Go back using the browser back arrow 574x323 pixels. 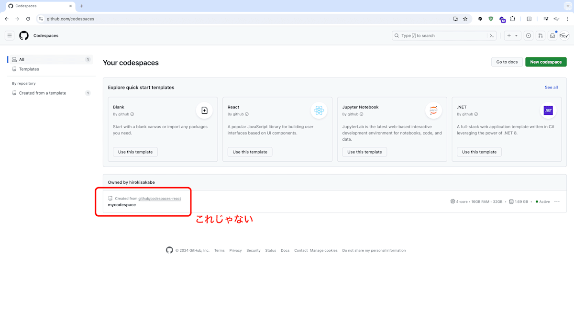(x=7, y=19)
